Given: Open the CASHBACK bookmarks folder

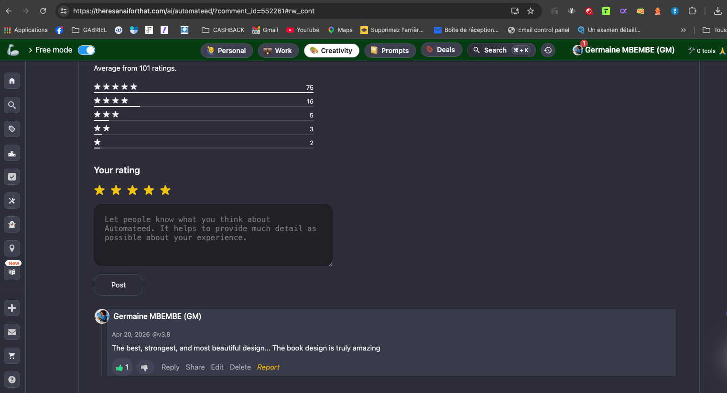Looking at the screenshot, I should click(223, 30).
